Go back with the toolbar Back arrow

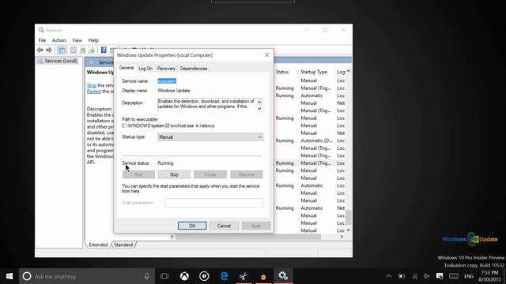pos(40,50)
